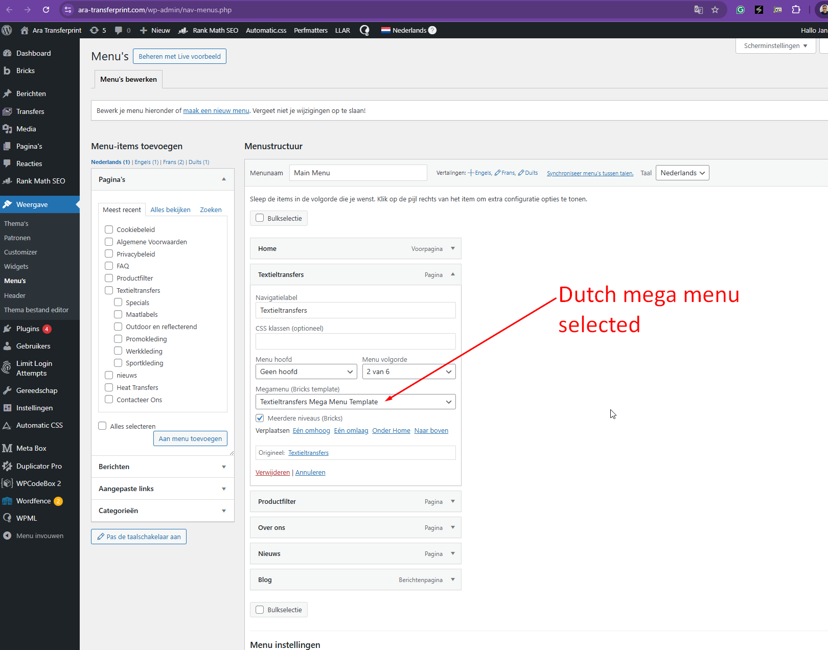
Task: Check the Cookiebeleid page checkbox
Action: [109, 229]
